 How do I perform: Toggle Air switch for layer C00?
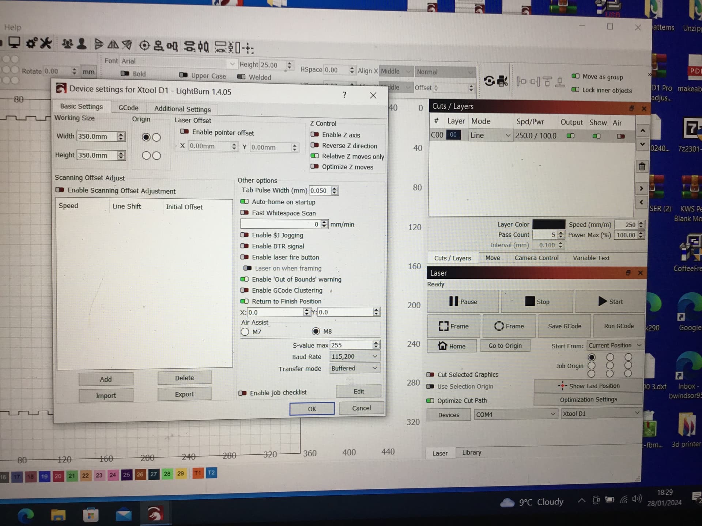tap(621, 136)
